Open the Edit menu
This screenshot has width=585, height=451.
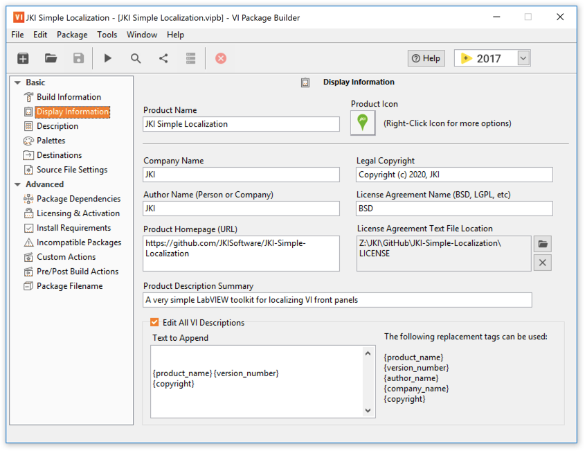tap(40, 35)
